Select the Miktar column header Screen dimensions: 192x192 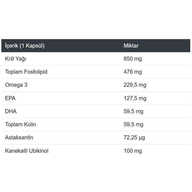pyautogui.click(x=131, y=45)
